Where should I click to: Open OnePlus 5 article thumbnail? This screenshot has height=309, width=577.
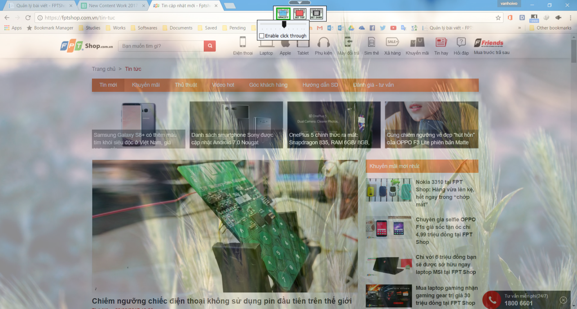pyautogui.click(x=334, y=125)
